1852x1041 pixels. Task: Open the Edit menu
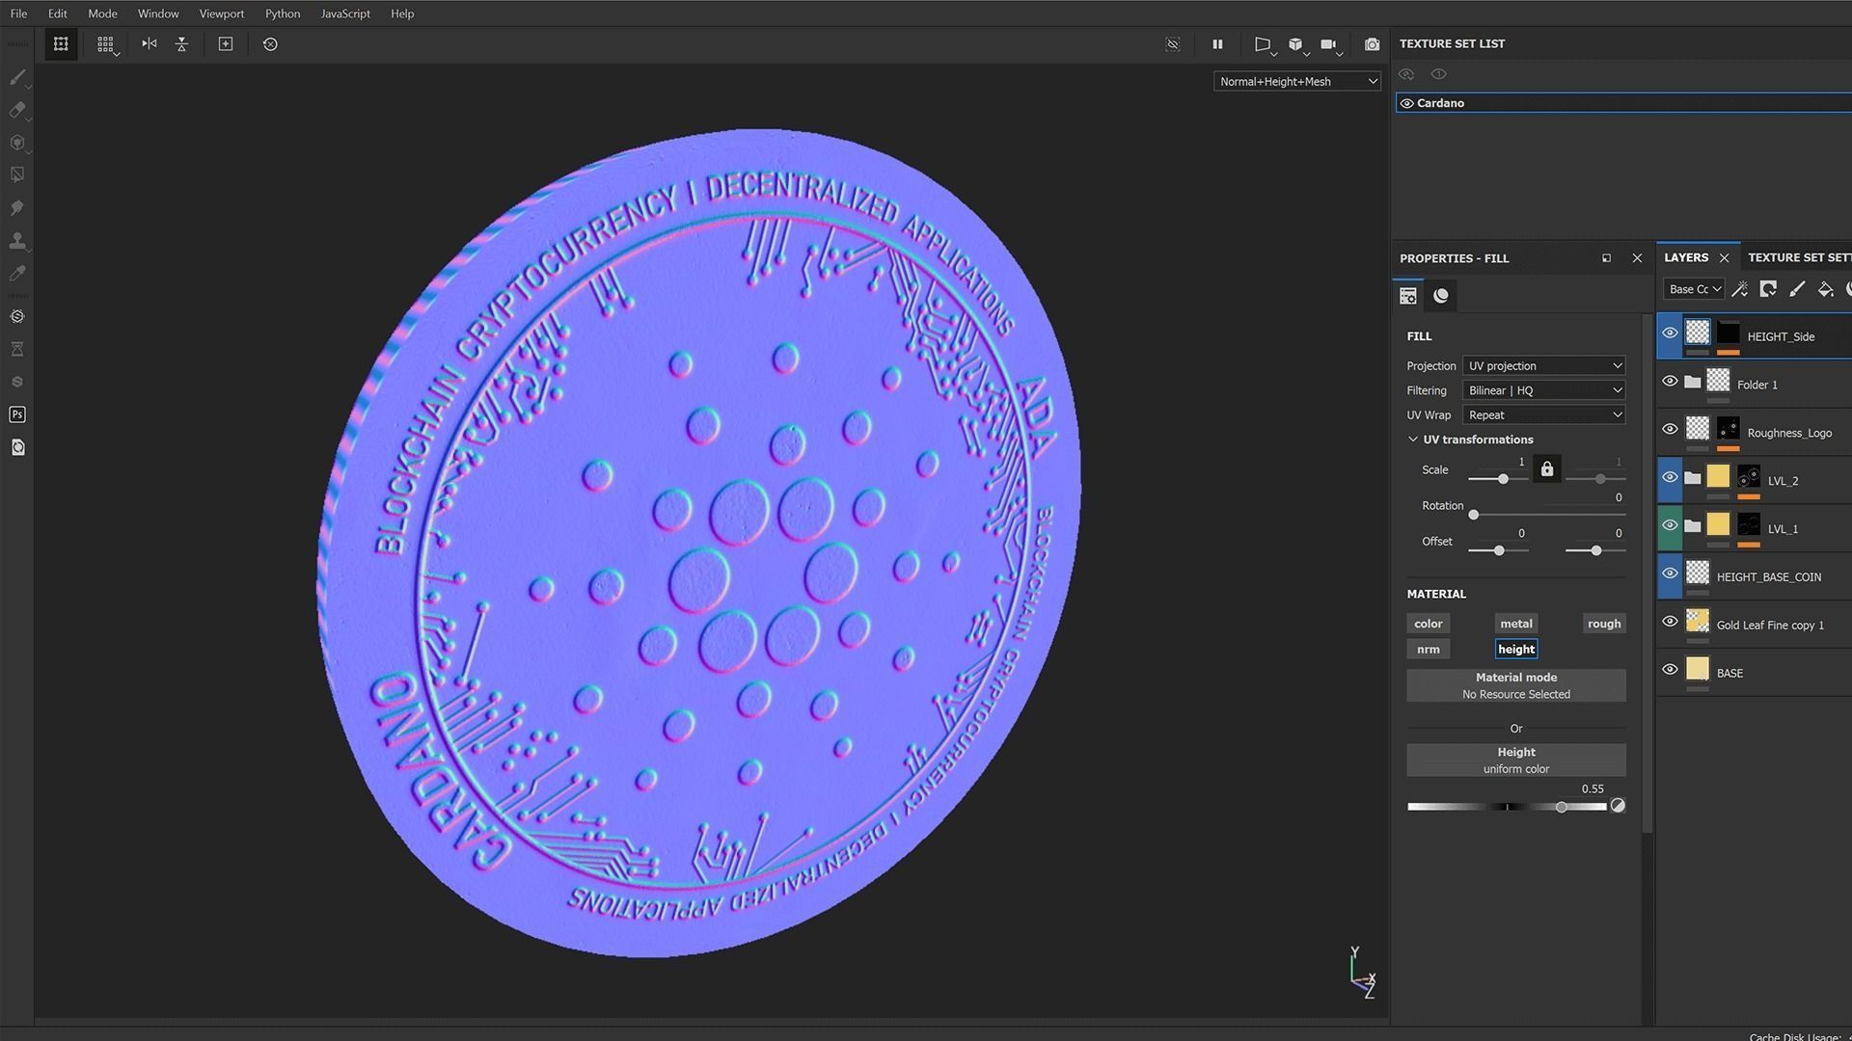[x=57, y=13]
